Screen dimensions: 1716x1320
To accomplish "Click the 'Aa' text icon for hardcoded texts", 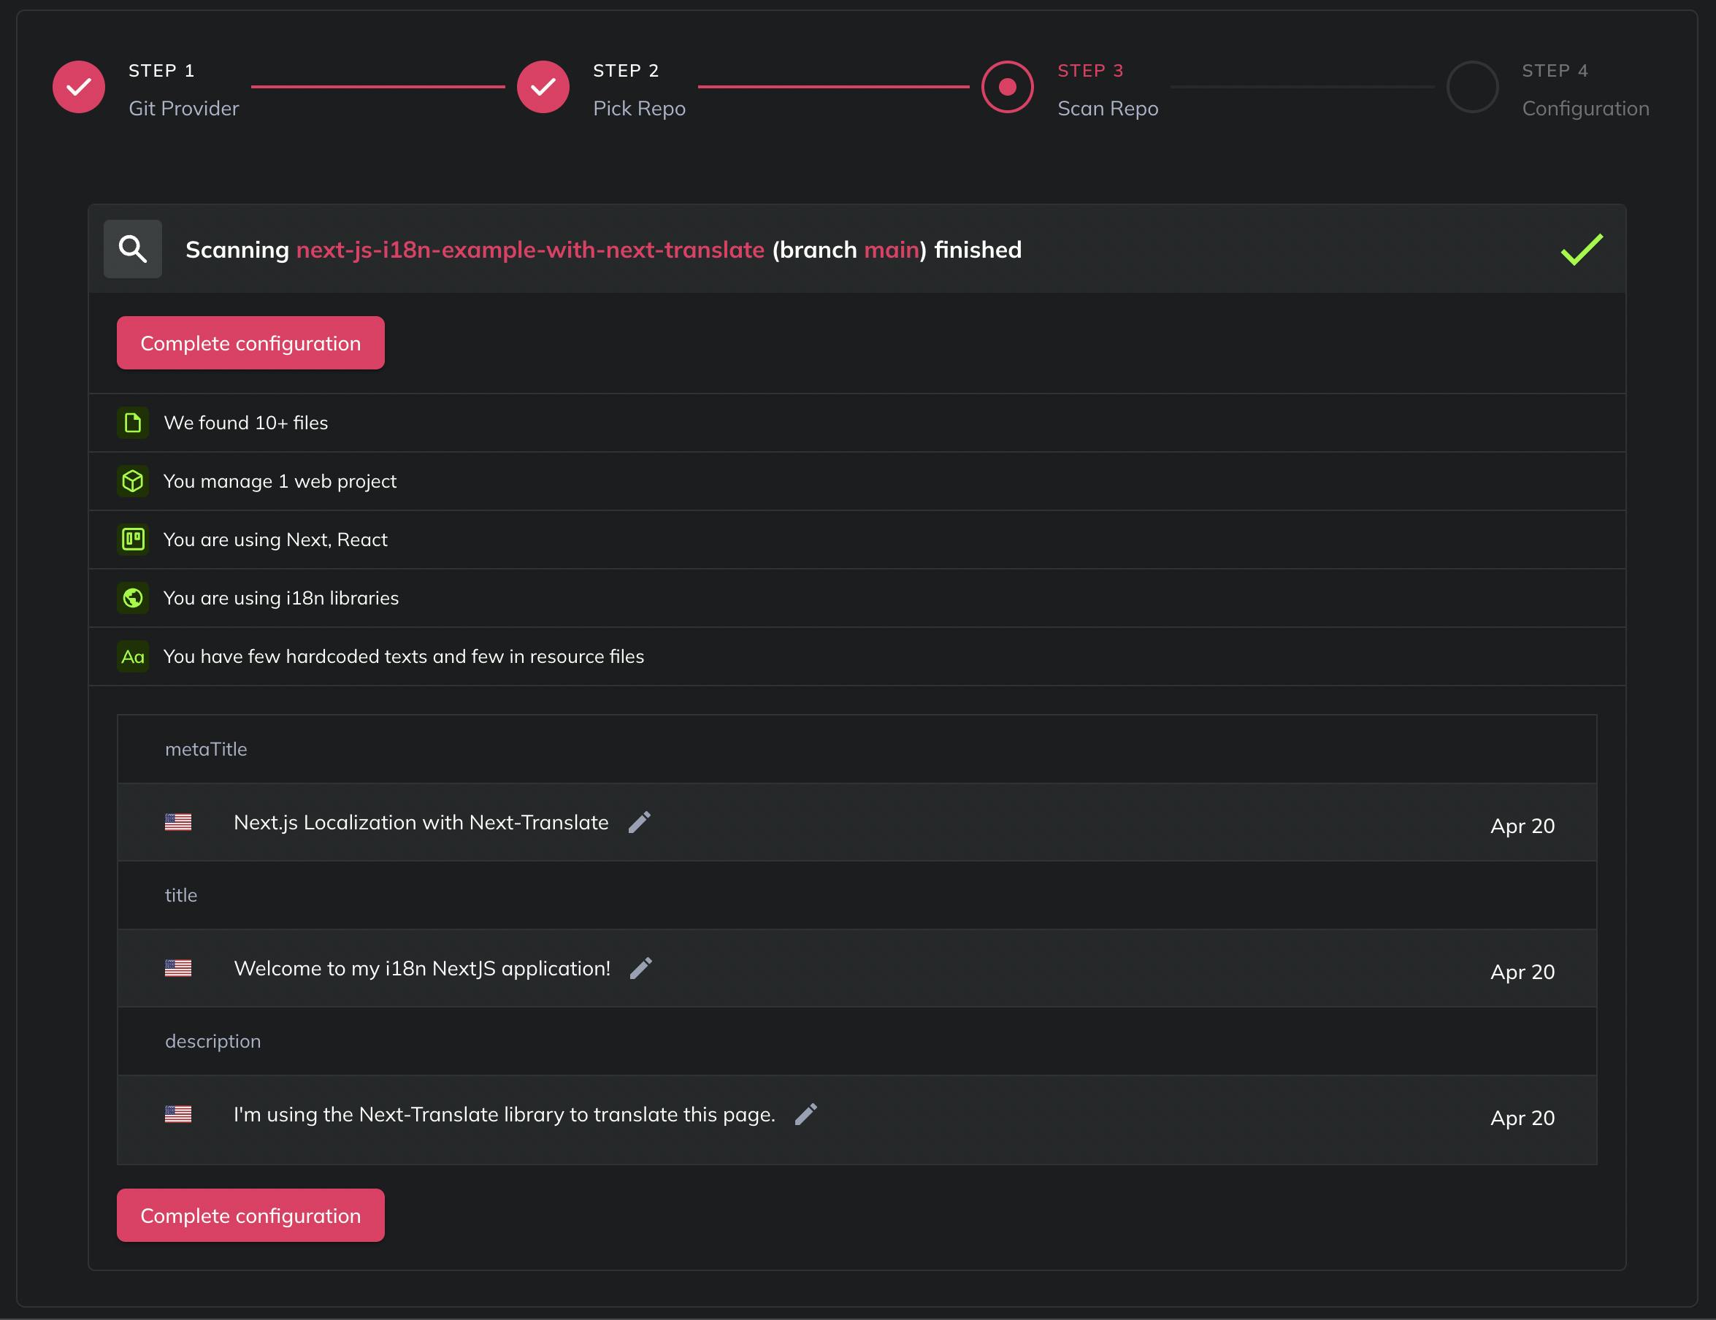I will (133, 657).
